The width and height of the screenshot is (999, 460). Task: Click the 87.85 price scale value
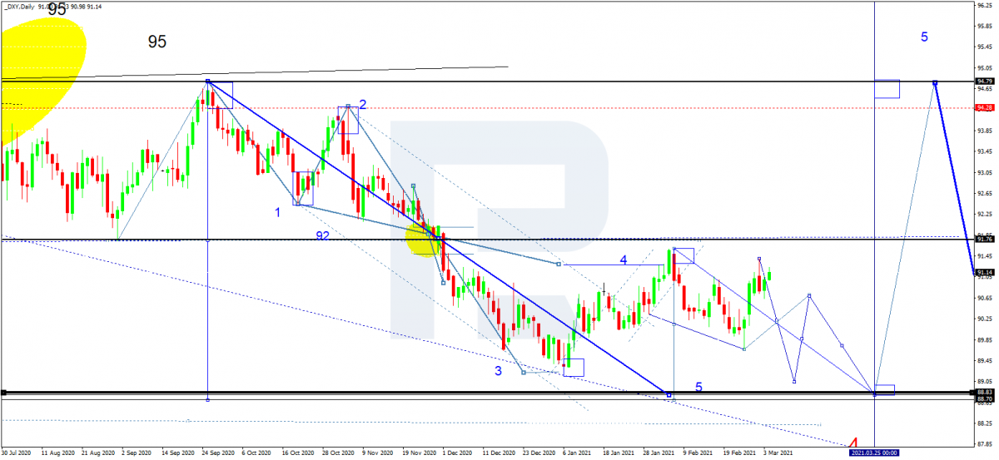click(x=984, y=443)
